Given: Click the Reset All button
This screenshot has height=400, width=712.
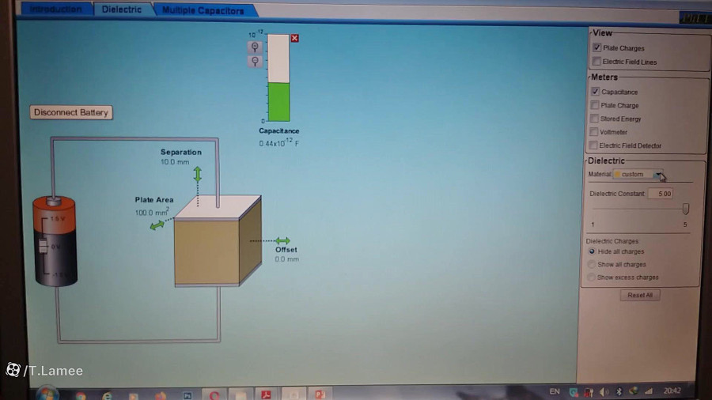Looking at the screenshot, I should 640,295.
